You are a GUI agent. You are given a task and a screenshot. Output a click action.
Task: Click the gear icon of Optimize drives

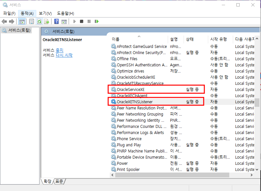(114, 71)
